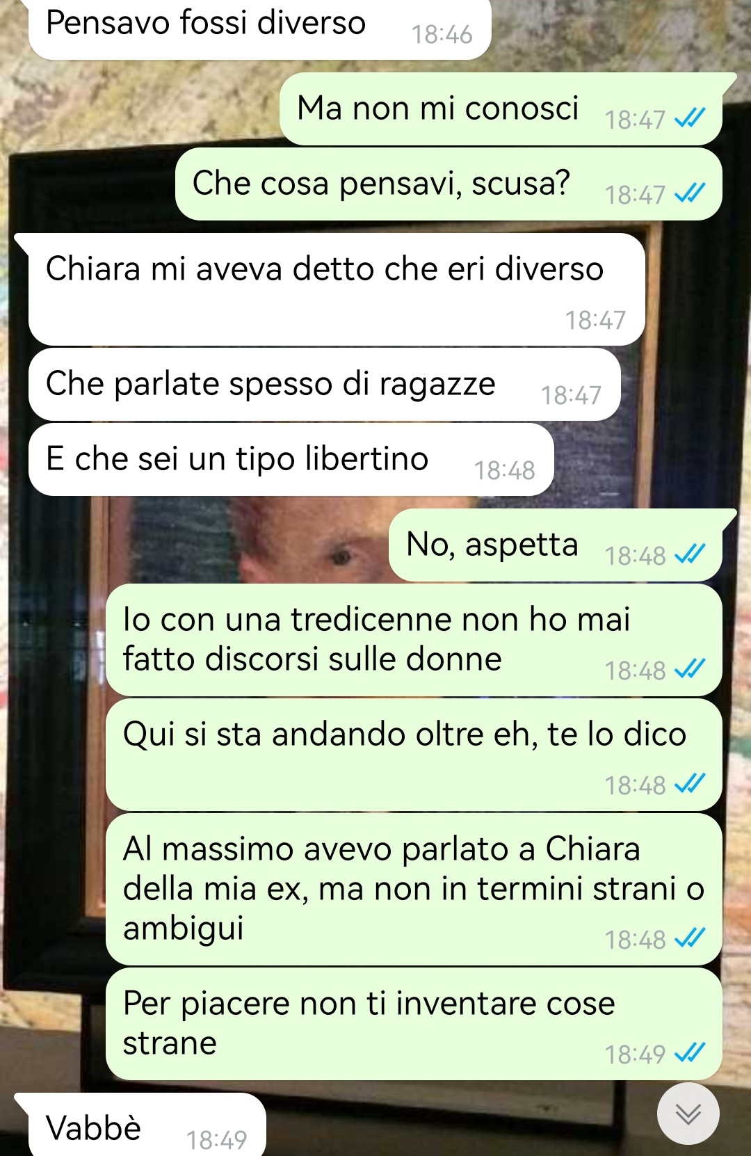Tap the chat wallpaper eye area behind messages

(341, 555)
